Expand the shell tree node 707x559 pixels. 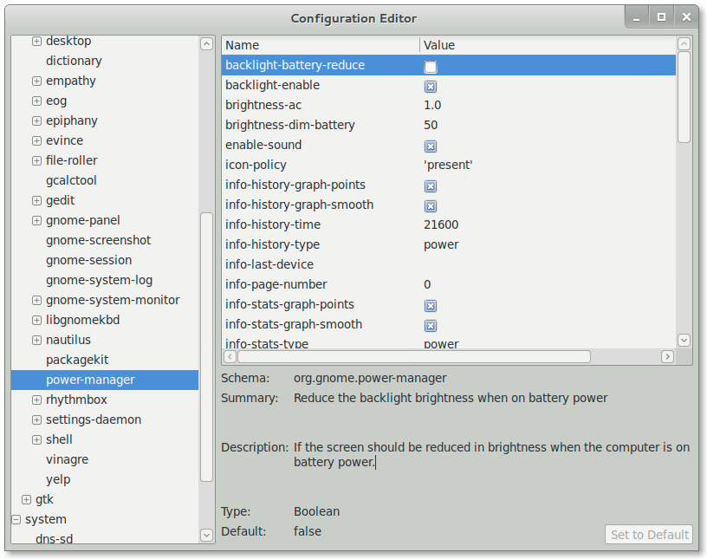36,439
